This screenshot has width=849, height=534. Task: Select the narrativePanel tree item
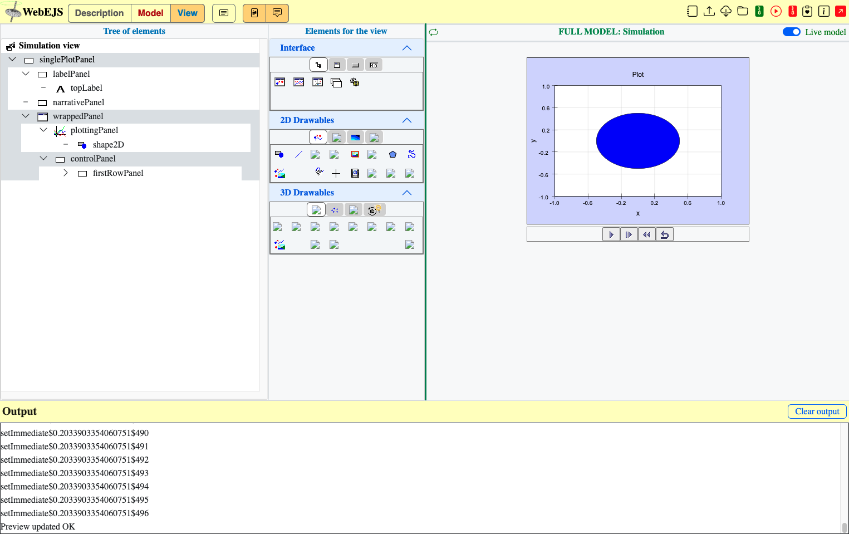coord(78,102)
